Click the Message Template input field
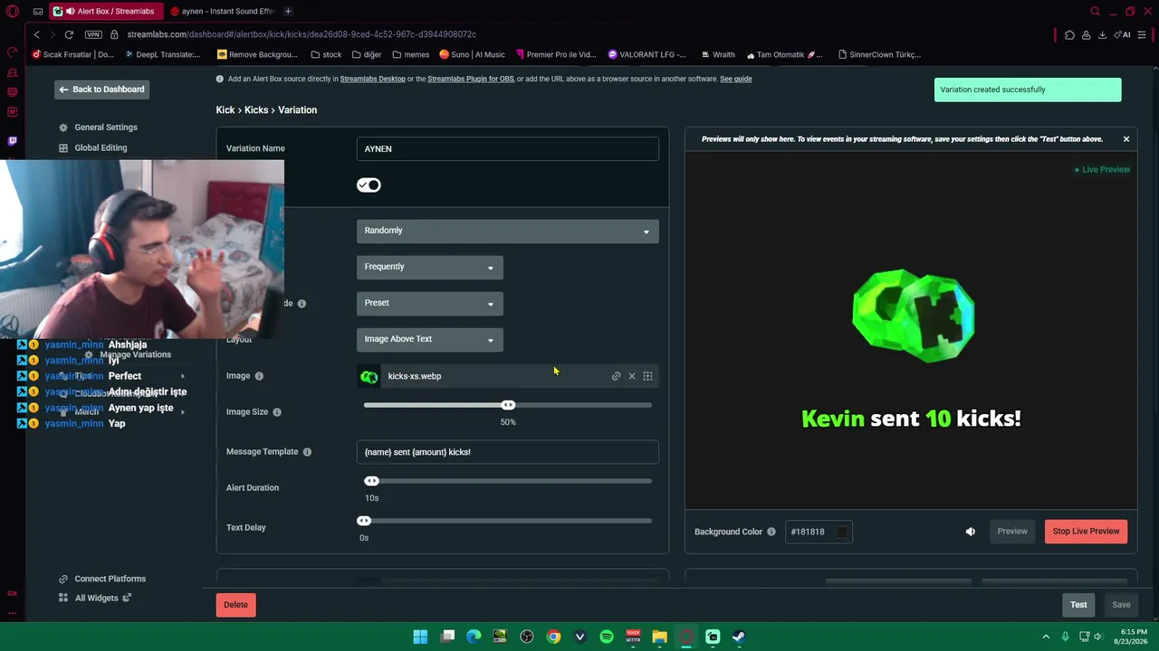Image resolution: width=1159 pixels, height=651 pixels. [x=508, y=452]
